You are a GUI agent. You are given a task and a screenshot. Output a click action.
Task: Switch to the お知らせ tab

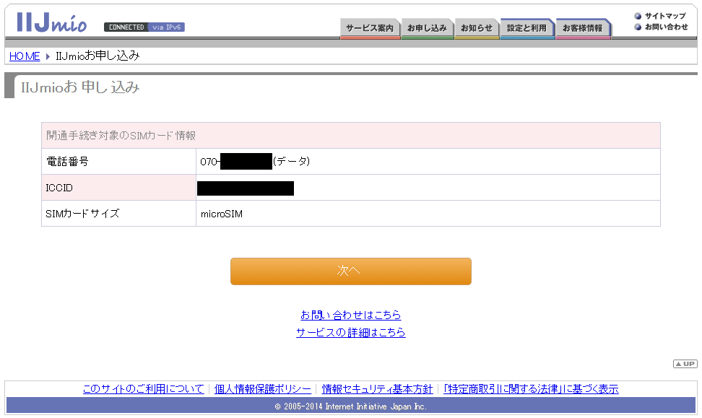(x=477, y=28)
